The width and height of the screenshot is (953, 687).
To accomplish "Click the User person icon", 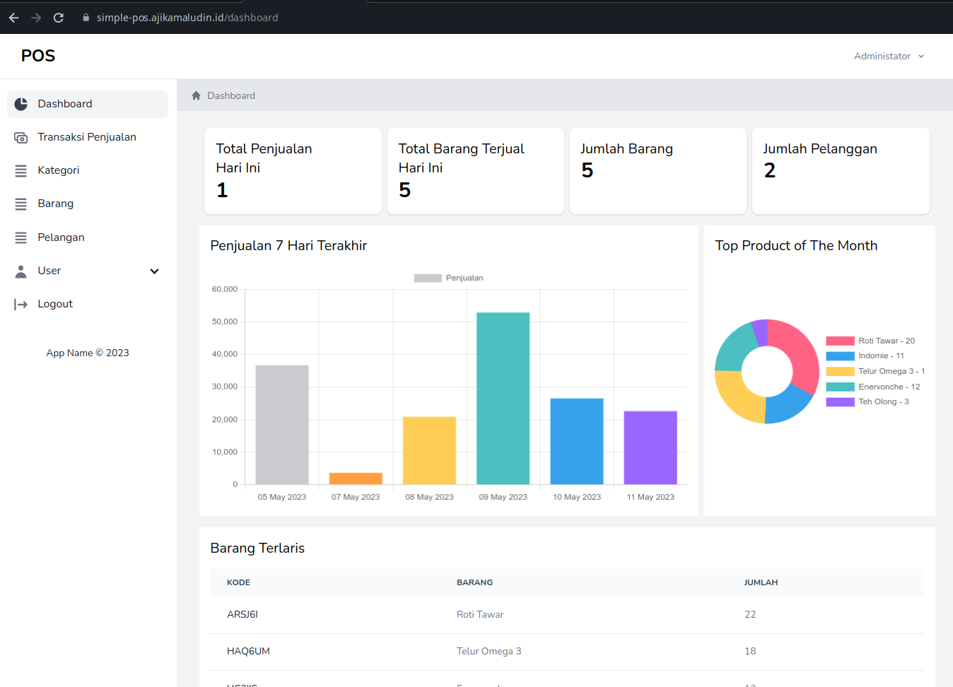I will pyautogui.click(x=21, y=271).
